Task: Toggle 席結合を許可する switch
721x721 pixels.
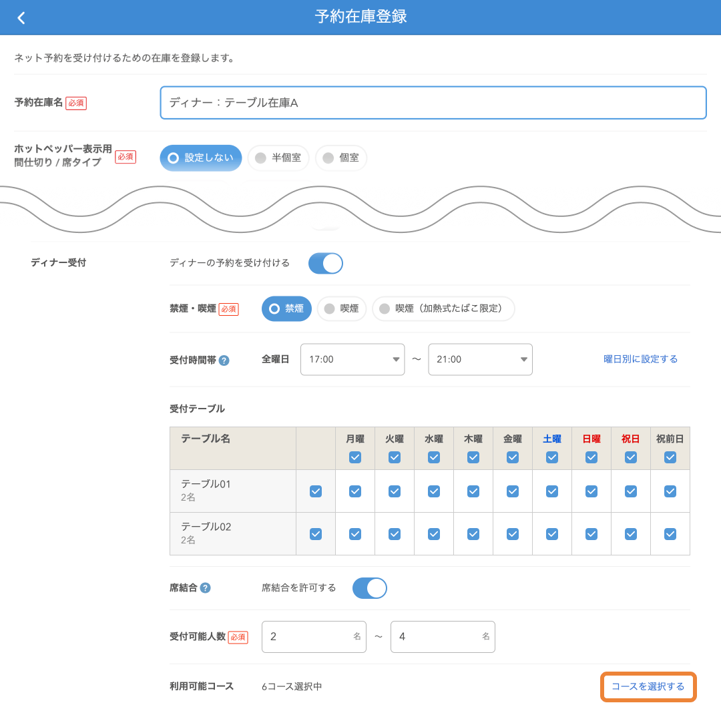Action: [370, 588]
